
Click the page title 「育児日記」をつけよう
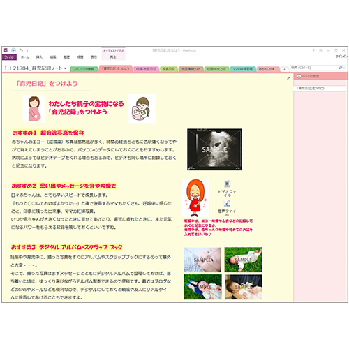pos(47,83)
